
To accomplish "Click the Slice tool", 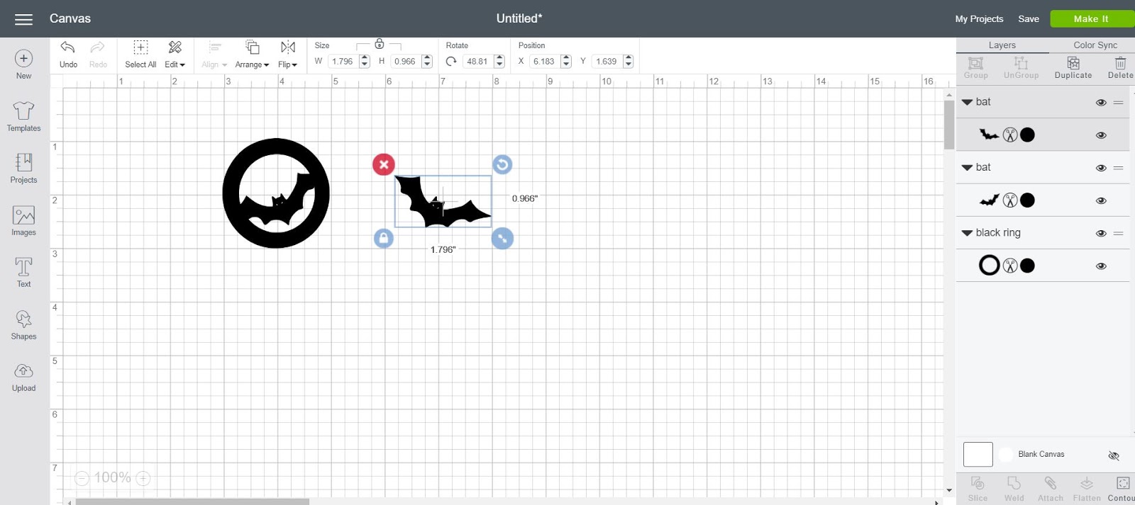I will point(978,489).
